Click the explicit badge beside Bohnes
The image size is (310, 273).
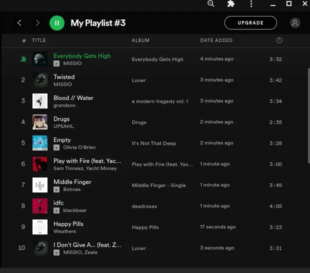point(56,189)
